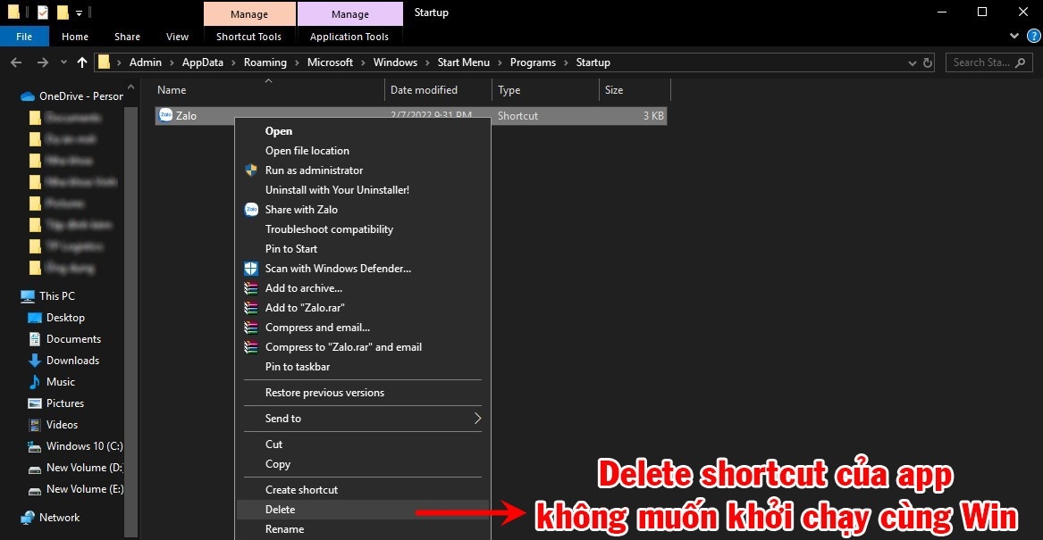Image resolution: width=1043 pixels, height=540 pixels.
Task: Choose Create shortcut
Action: (x=363, y=489)
